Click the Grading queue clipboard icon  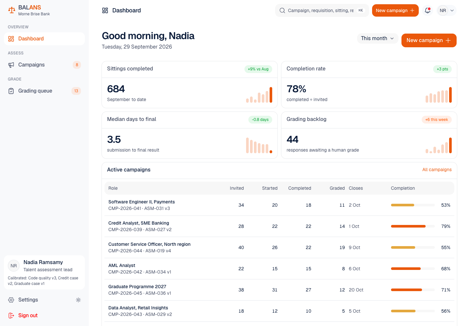point(11,91)
